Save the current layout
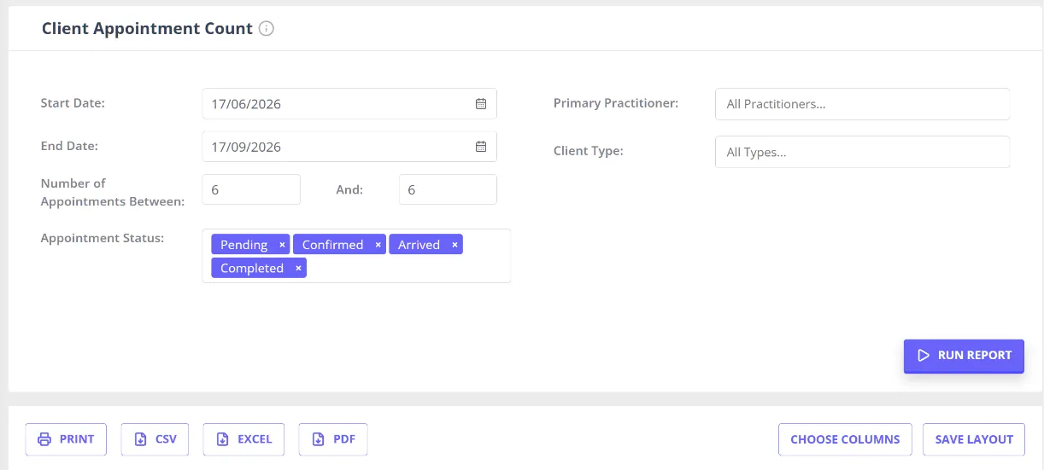 (974, 439)
